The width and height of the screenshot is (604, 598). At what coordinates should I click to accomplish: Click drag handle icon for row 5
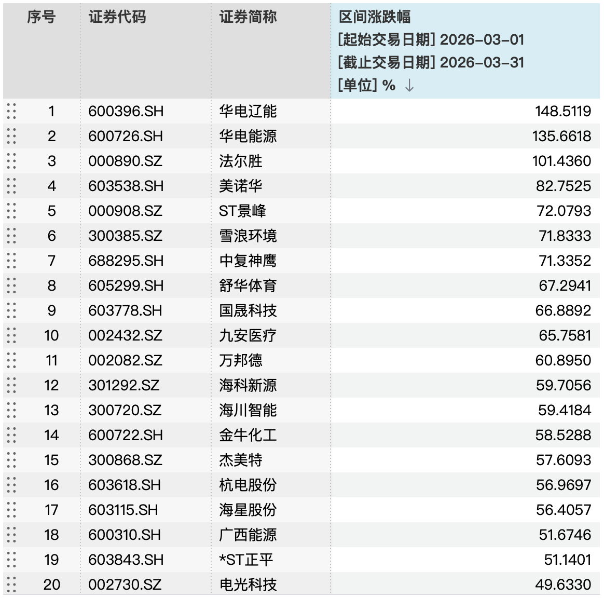[11, 211]
